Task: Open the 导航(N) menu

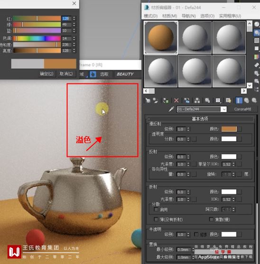Action: click(x=189, y=16)
